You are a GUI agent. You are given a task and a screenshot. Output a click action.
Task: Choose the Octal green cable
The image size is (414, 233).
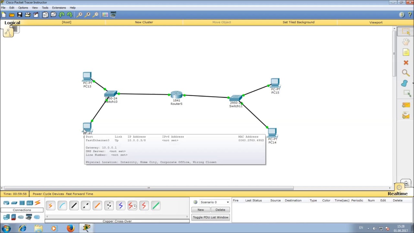coord(155,205)
